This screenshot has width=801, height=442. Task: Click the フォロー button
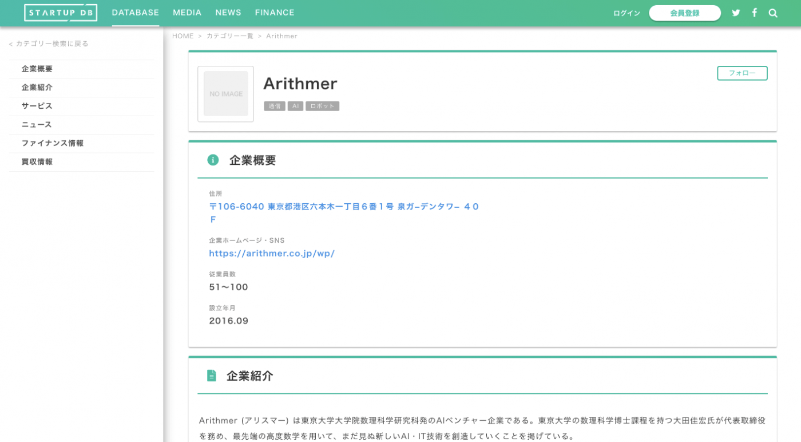(742, 73)
